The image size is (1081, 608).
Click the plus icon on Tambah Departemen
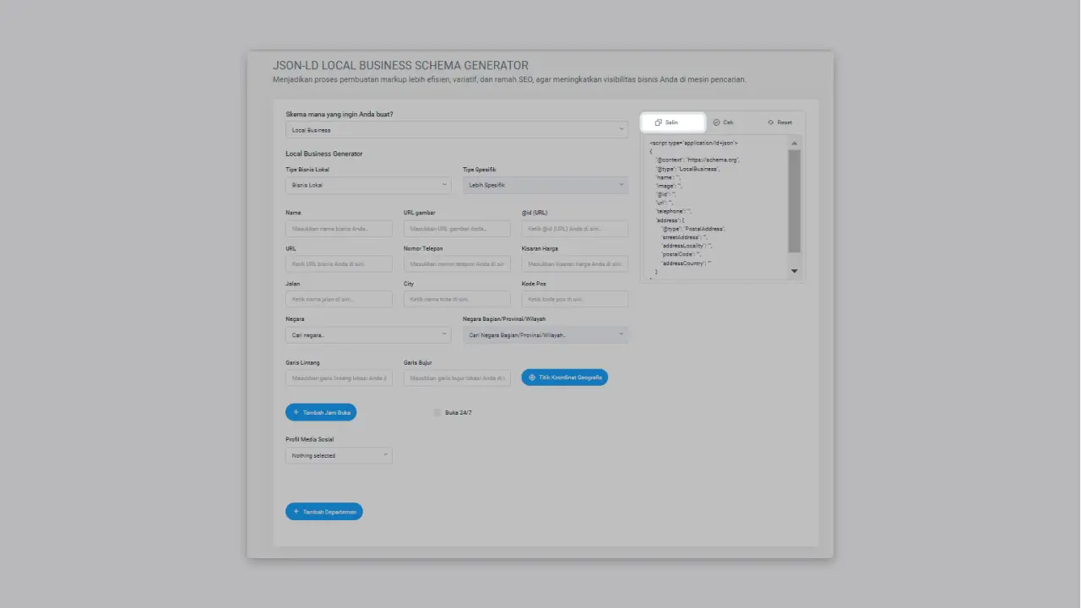pyautogui.click(x=295, y=511)
